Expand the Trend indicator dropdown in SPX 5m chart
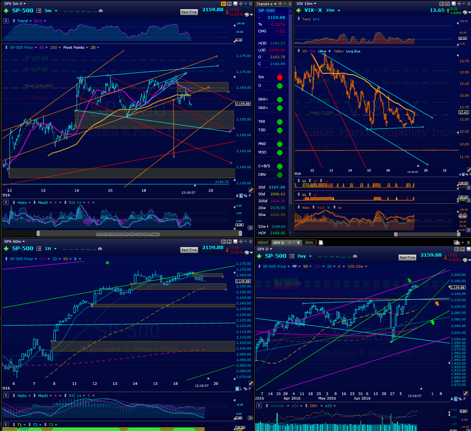The height and width of the screenshot is (431, 471). point(30,21)
